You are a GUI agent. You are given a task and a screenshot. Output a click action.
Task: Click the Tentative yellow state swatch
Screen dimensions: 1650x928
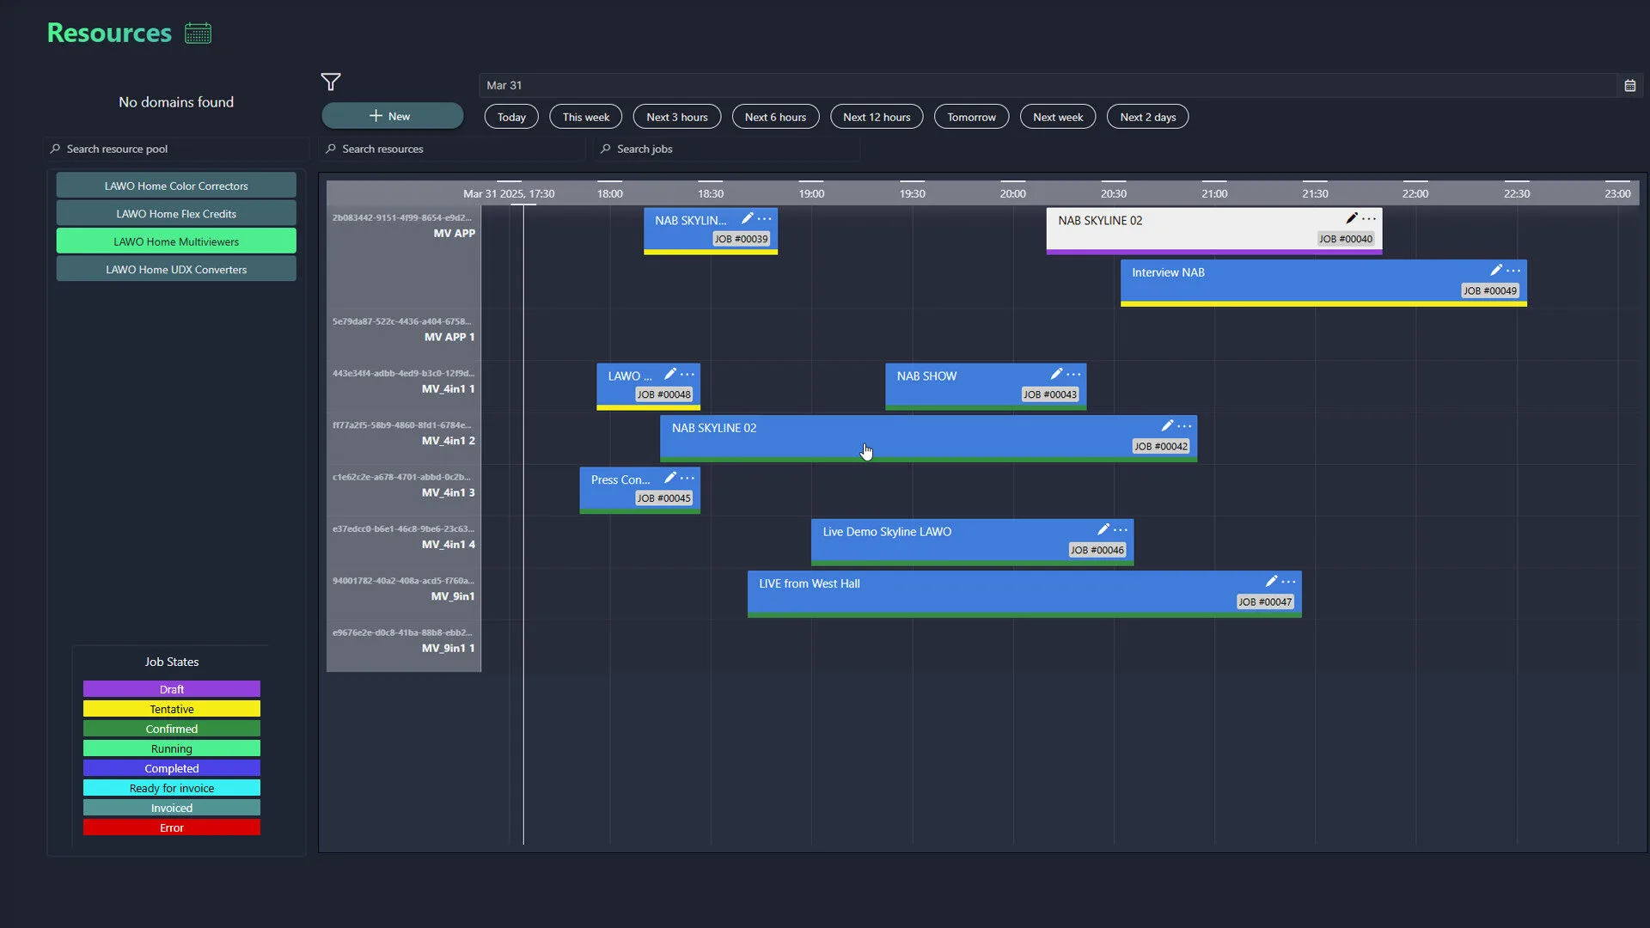172,709
